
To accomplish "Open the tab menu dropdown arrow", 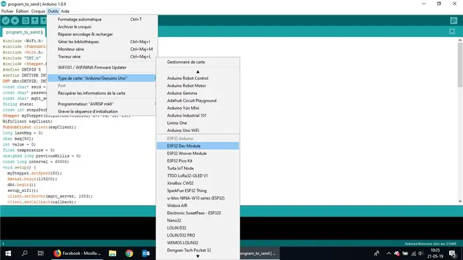I will pos(452,31).
